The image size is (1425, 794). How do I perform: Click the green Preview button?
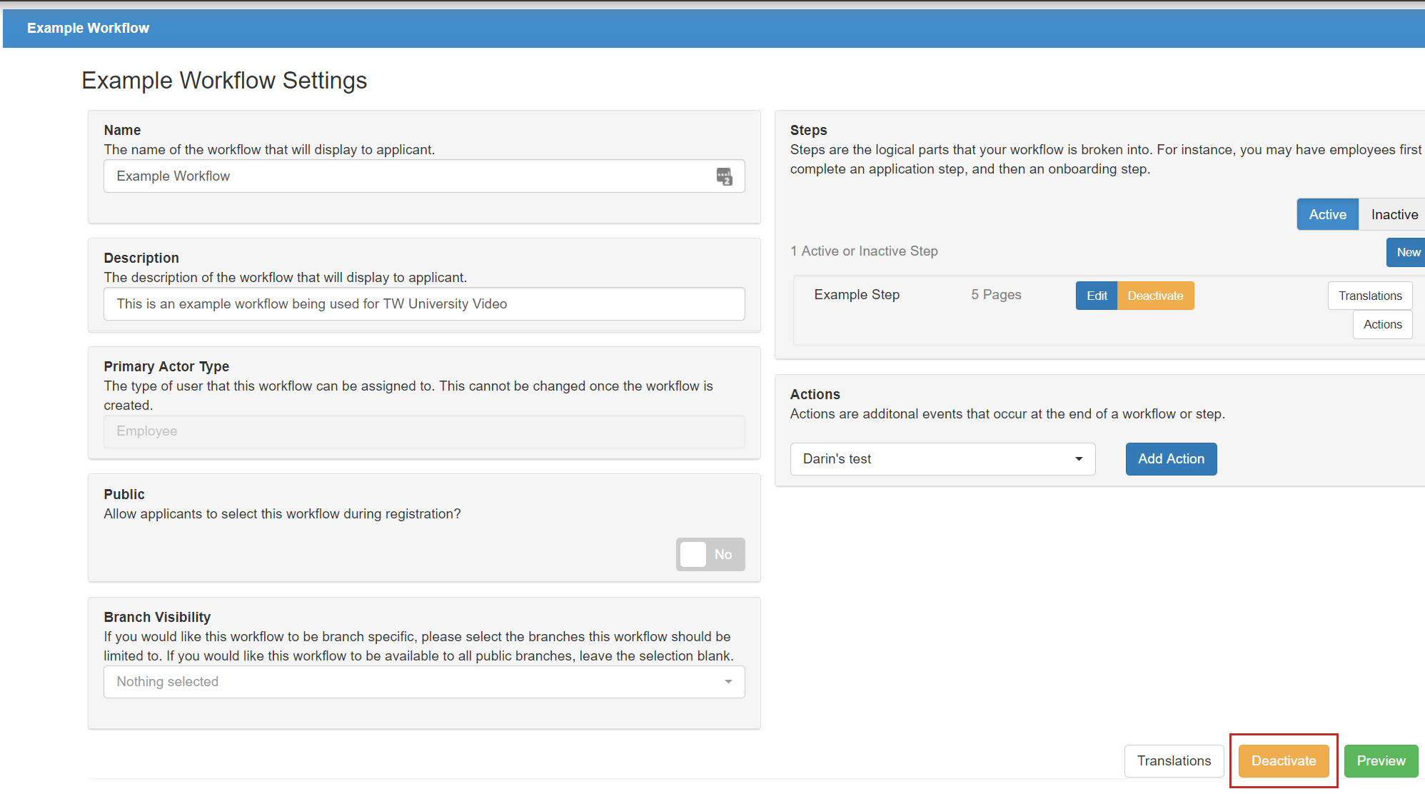(x=1380, y=760)
